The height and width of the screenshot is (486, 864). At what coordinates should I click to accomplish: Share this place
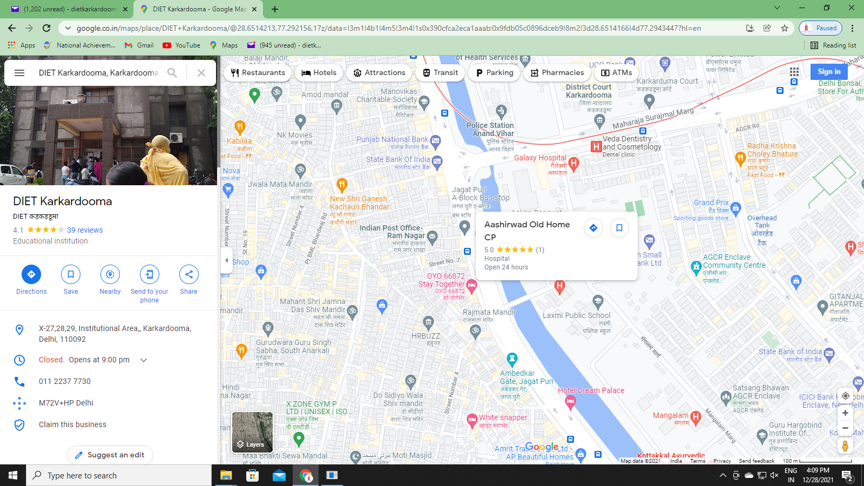coord(189,280)
